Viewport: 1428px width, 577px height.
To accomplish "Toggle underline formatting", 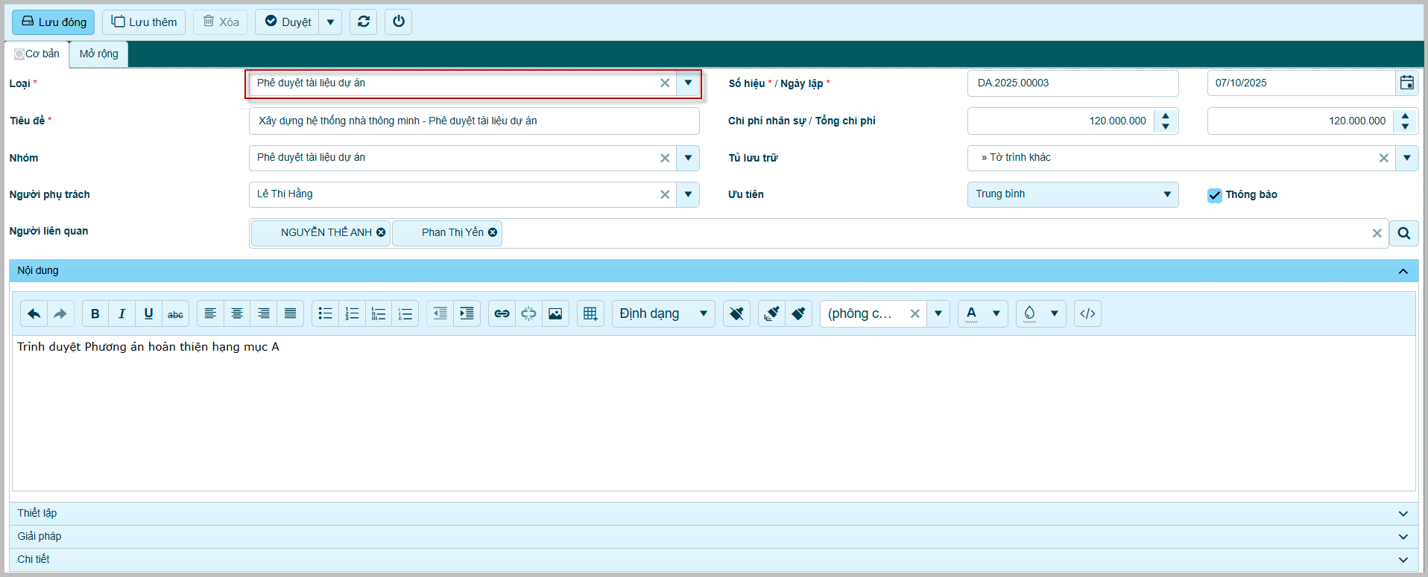I will coord(148,313).
